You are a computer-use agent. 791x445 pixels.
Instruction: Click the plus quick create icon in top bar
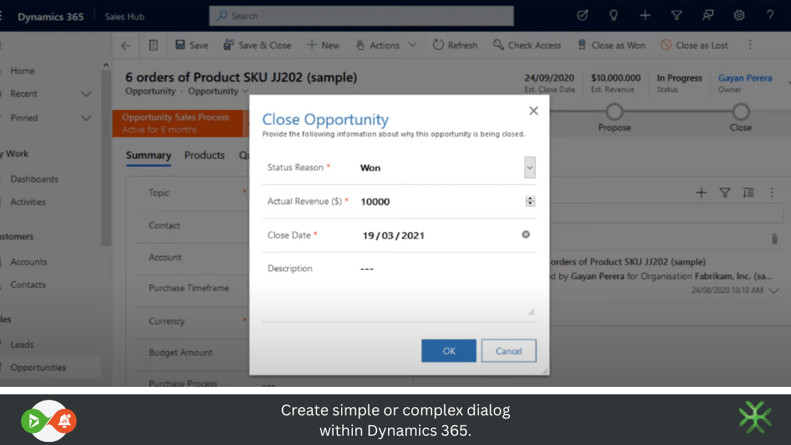pos(645,16)
